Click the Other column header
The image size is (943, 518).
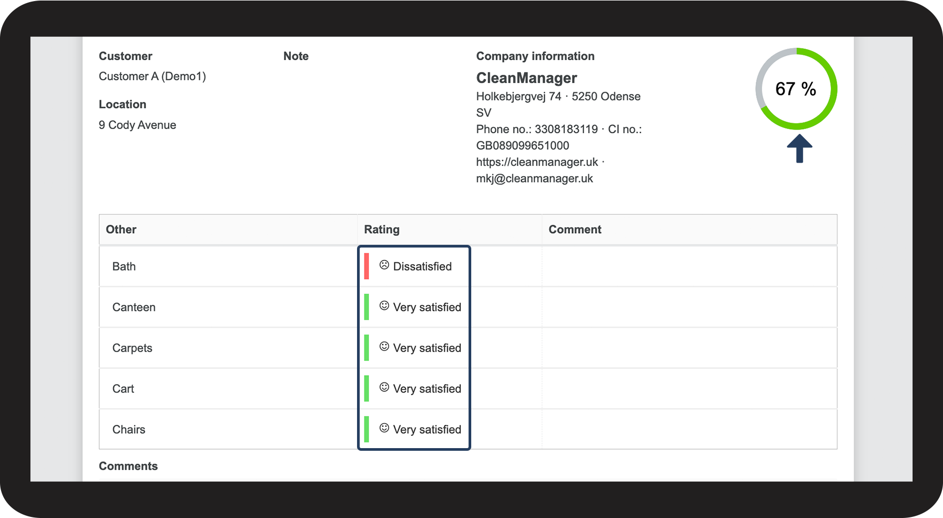click(x=121, y=229)
